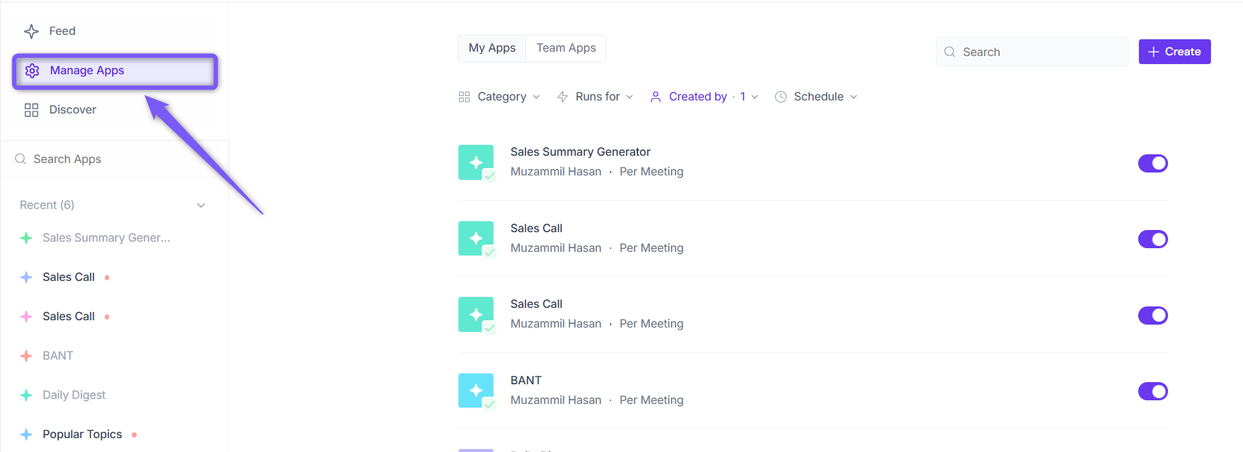Expand the Runs for filter

(595, 97)
